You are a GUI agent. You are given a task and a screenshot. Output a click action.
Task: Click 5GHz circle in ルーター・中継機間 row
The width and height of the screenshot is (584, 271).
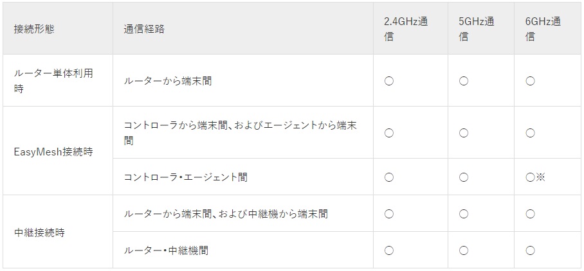click(464, 250)
